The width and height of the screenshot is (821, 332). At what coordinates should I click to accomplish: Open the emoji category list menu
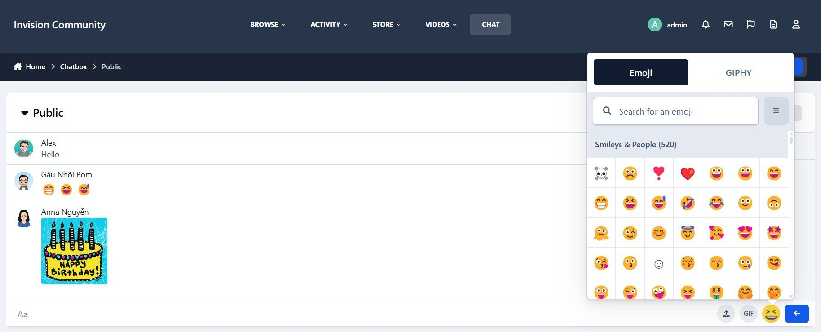776,111
